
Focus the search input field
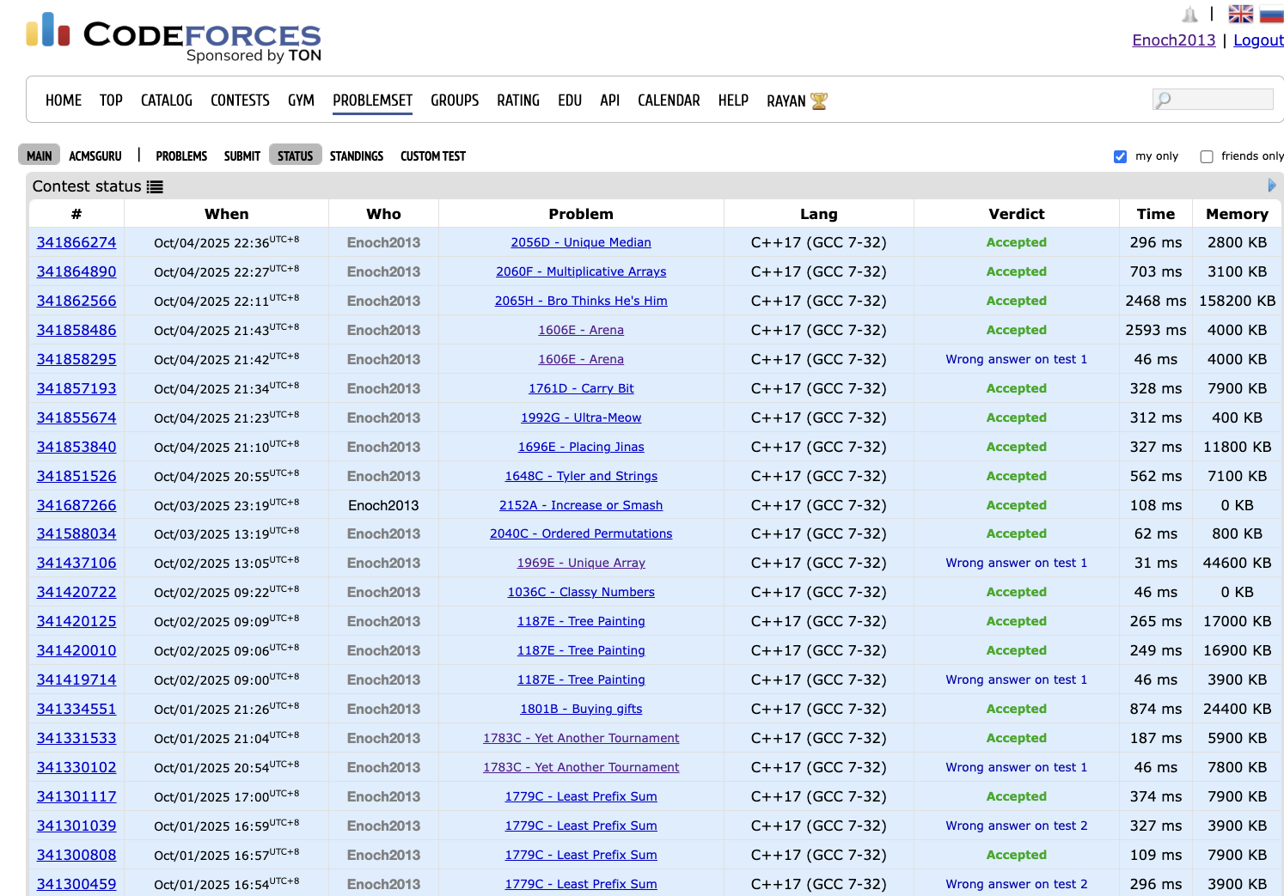tap(1221, 100)
